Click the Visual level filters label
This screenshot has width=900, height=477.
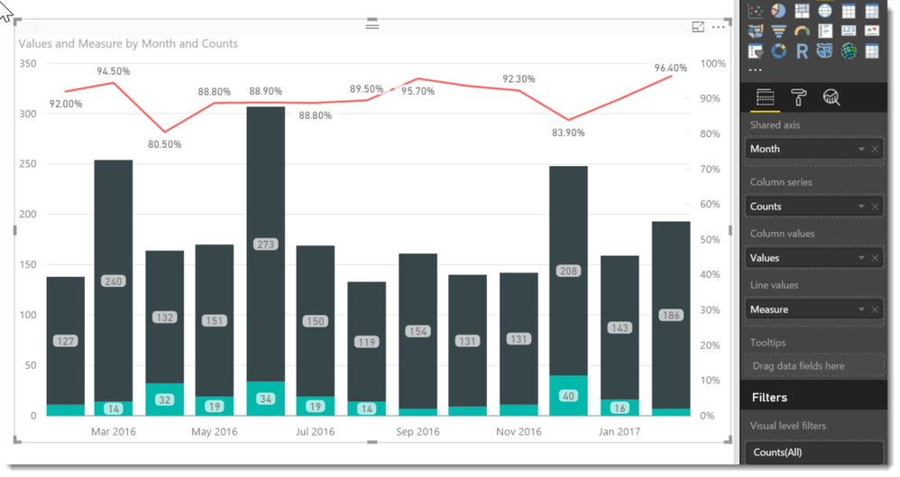(788, 426)
